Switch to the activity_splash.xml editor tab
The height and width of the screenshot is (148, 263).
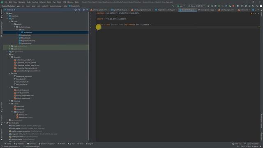99,10
